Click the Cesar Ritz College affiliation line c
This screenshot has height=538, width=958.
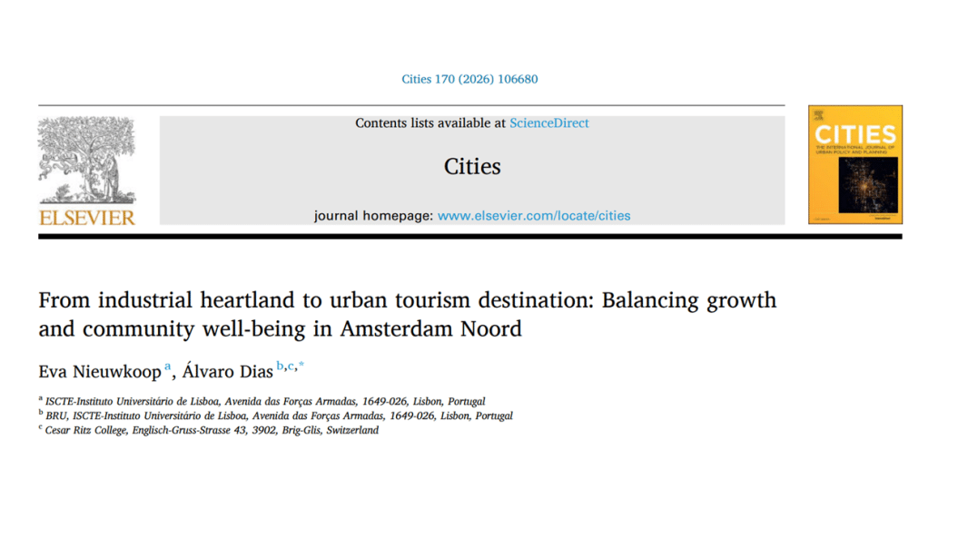[x=209, y=430]
